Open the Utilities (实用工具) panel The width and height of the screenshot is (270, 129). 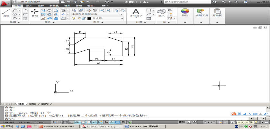tap(202, 13)
